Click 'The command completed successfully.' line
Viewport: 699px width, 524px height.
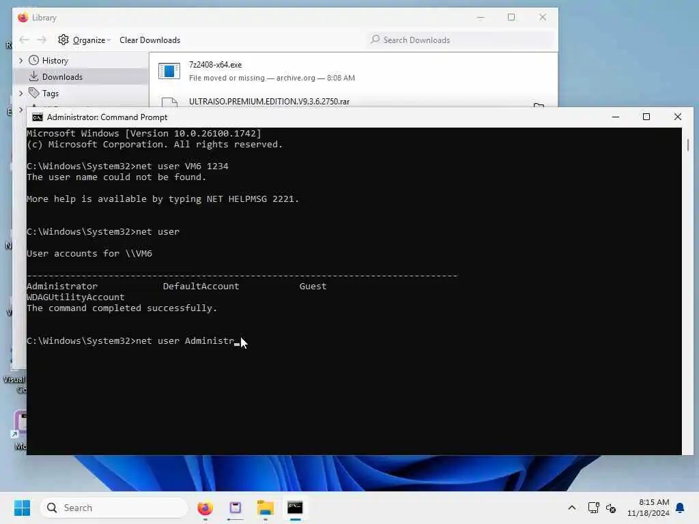click(x=122, y=308)
